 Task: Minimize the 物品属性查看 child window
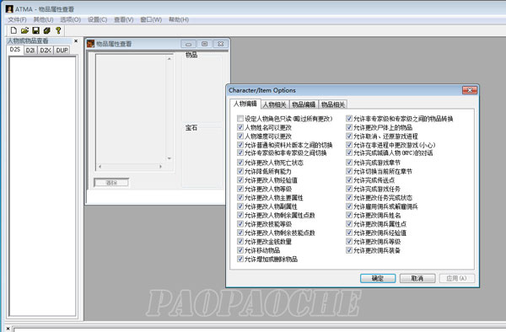click(188, 44)
